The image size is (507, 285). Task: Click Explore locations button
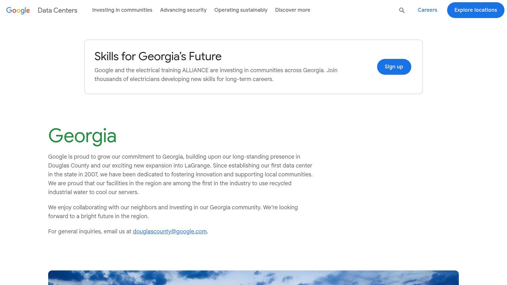(x=476, y=10)
